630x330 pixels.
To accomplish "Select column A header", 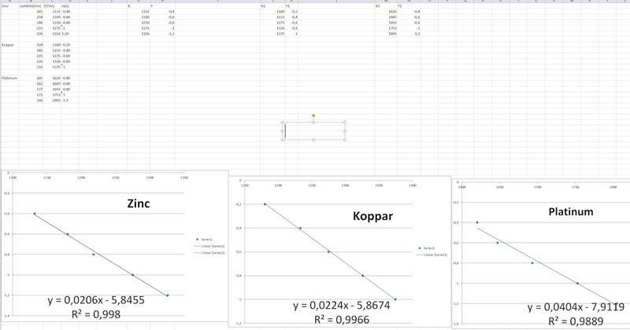I will [9, 2].
